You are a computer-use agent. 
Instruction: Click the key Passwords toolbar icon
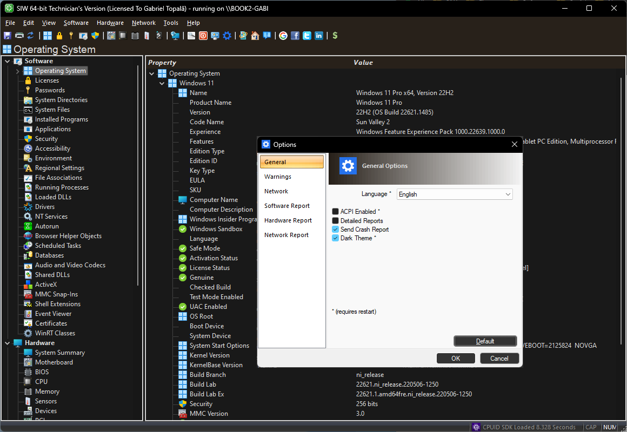pyautogui.click(x=71, y=36)
